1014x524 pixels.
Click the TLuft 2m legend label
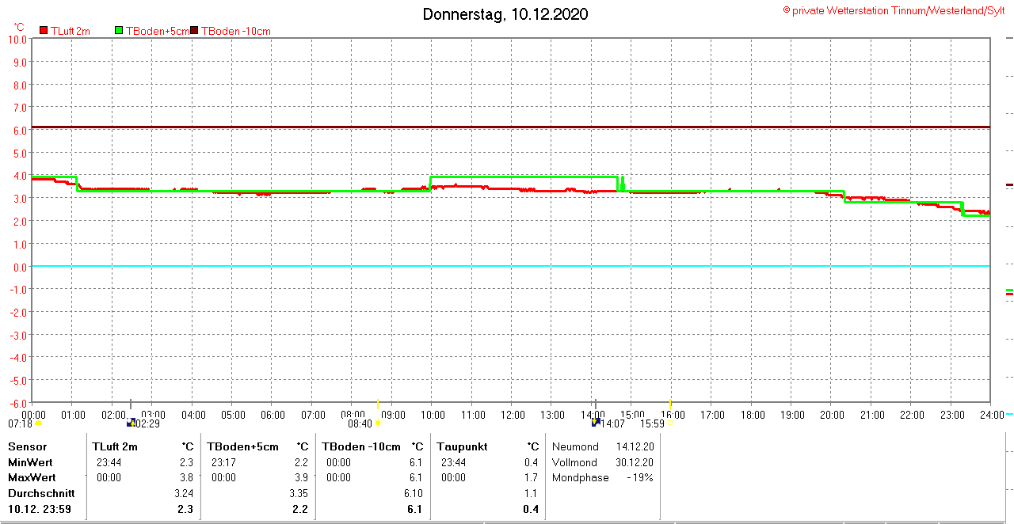[70, 31]
